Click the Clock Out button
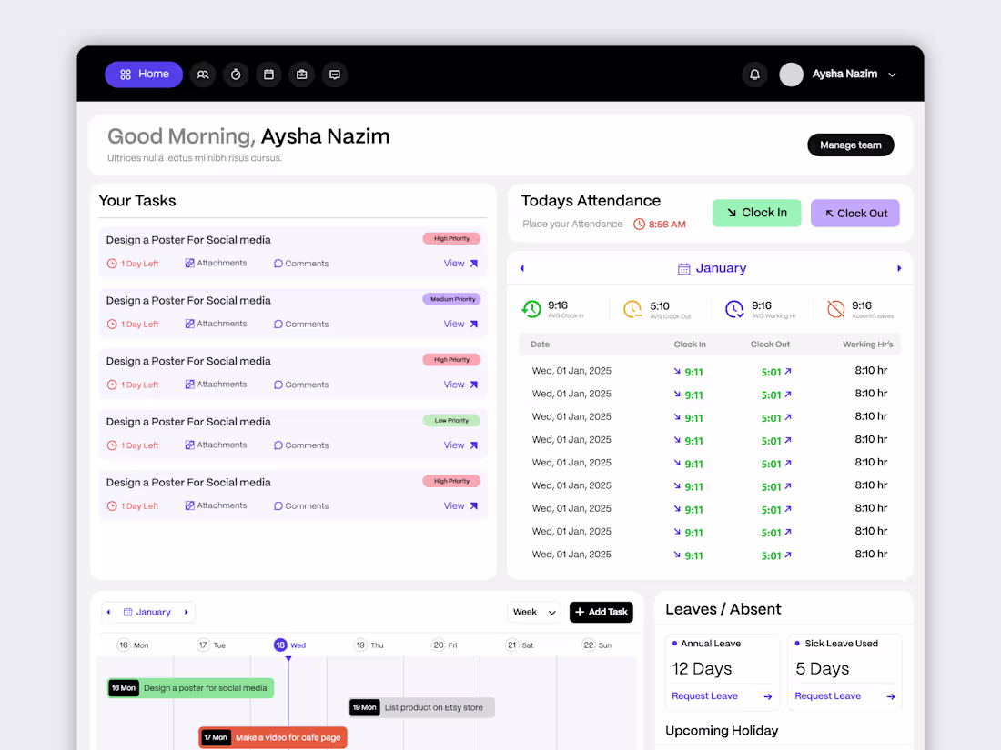1001x750 pixels. [x=854, y=213]
